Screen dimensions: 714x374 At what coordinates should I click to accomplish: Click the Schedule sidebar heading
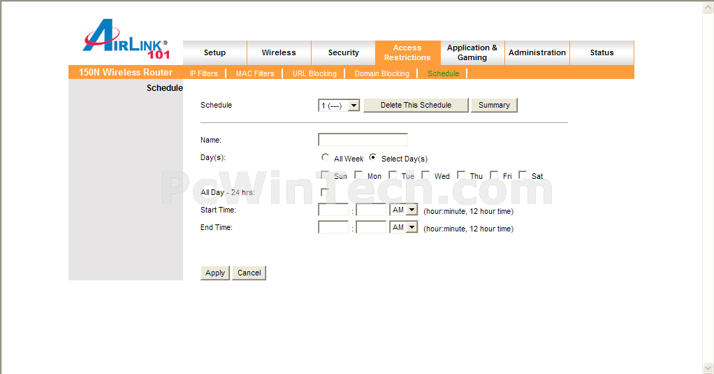click(x=164, y=88)
